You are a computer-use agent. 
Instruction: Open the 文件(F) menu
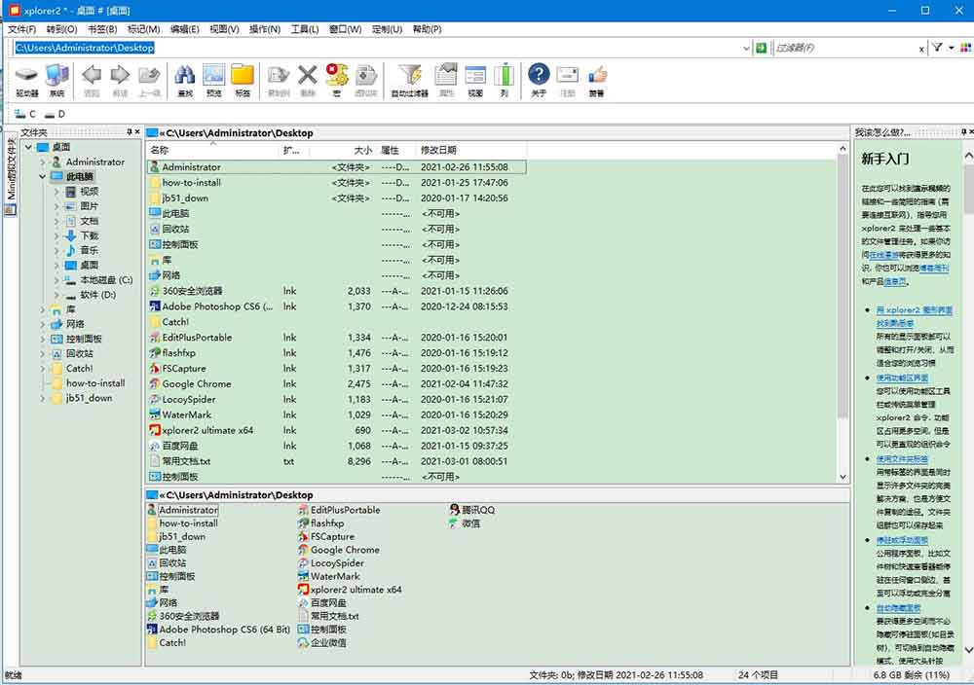(x=21, y=29)
